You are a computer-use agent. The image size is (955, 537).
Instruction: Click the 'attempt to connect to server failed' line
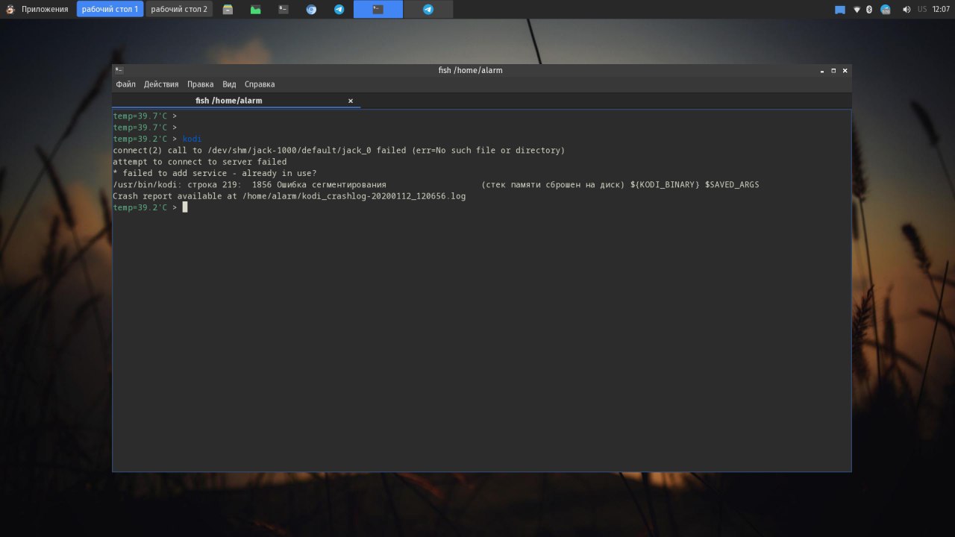point(199,162)
